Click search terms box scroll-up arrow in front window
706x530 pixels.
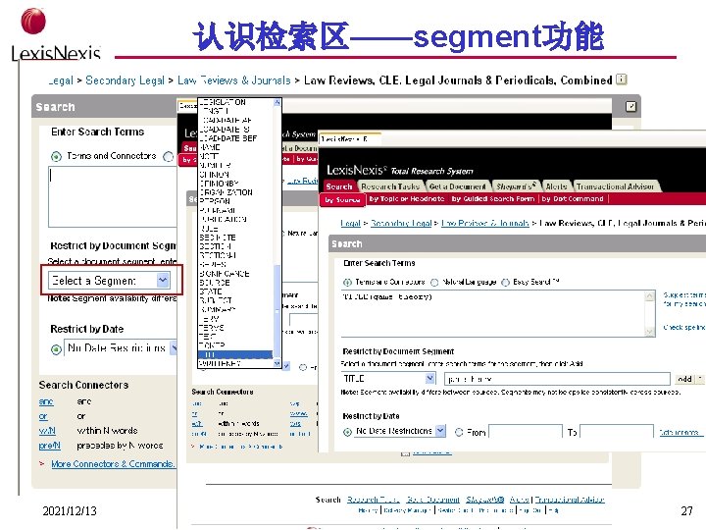[649, 295]
